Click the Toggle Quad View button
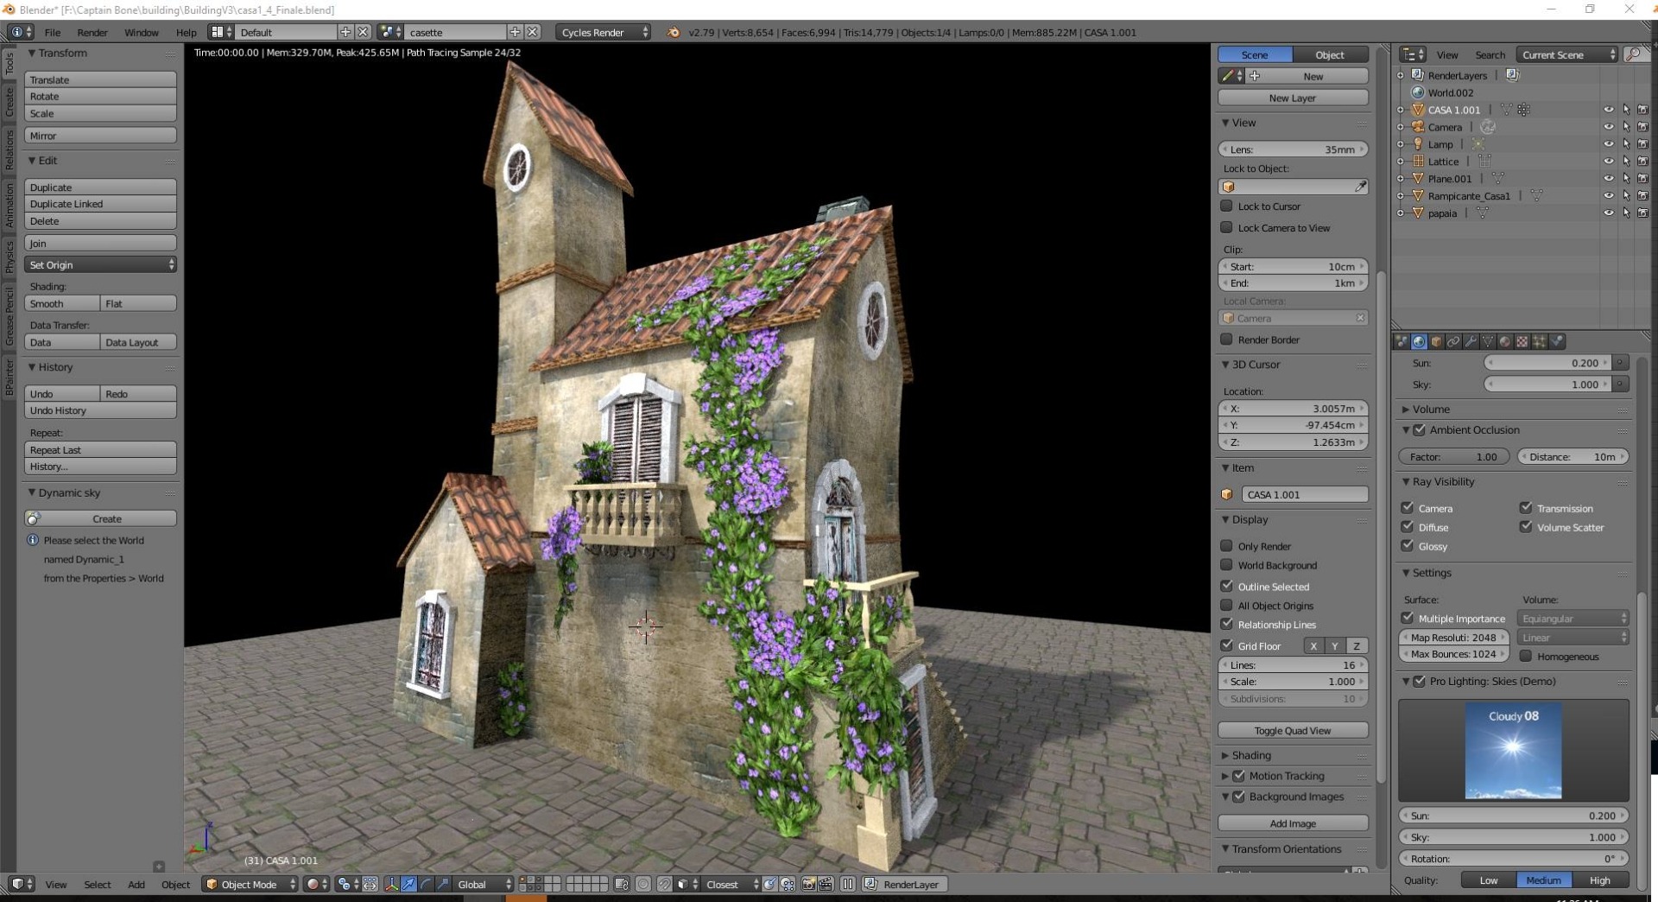Screen dimensions: 1658x902 pyautogui.click(x=1293, y=730)
